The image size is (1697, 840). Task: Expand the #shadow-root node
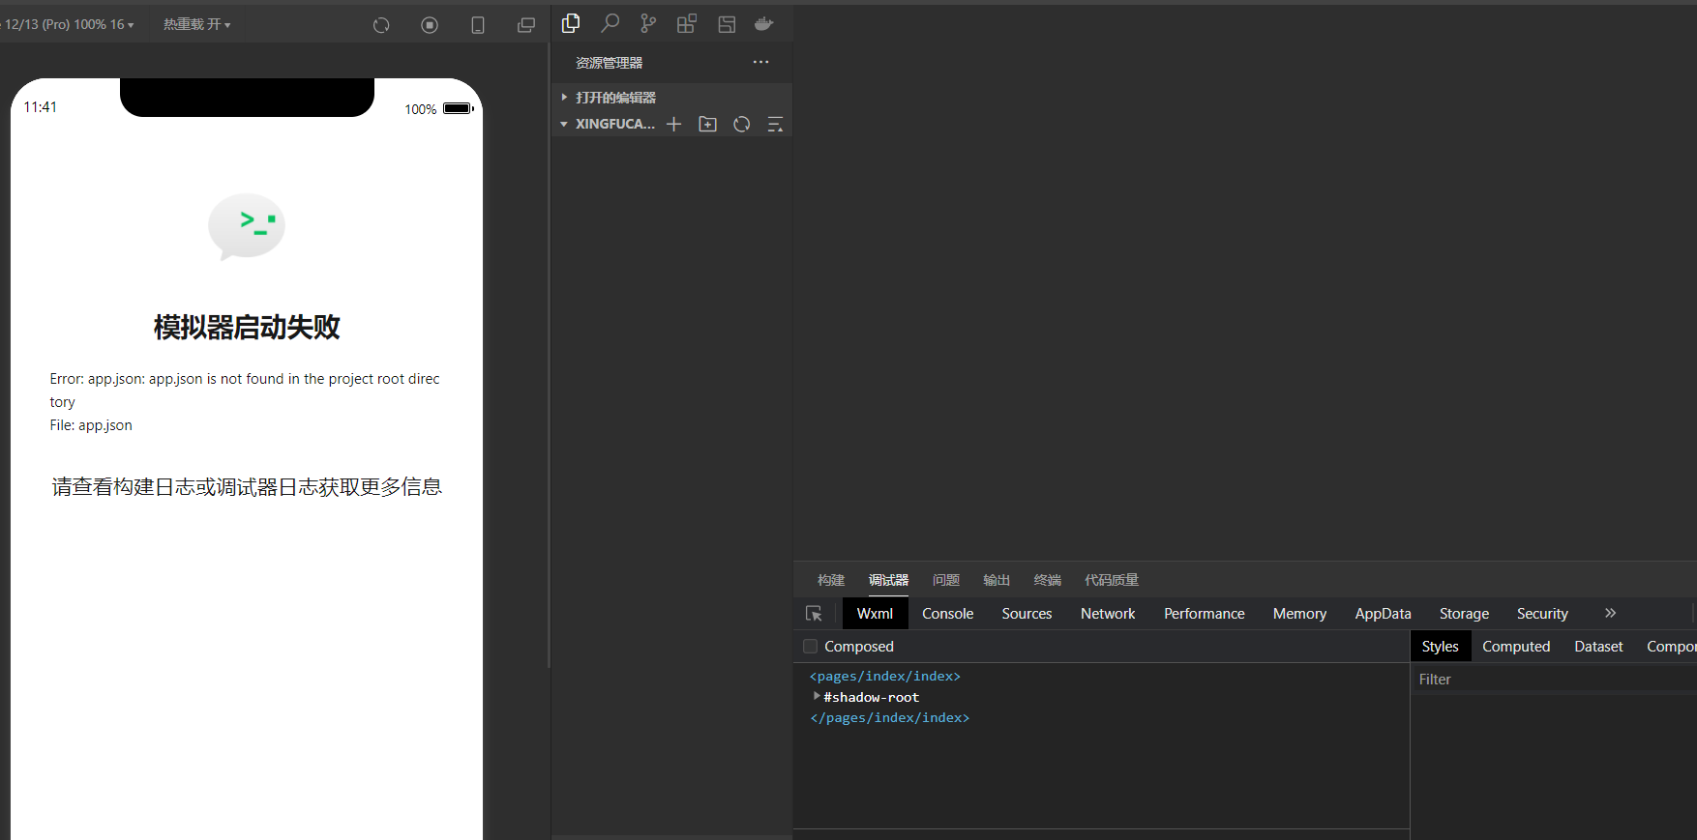[817, 696]
